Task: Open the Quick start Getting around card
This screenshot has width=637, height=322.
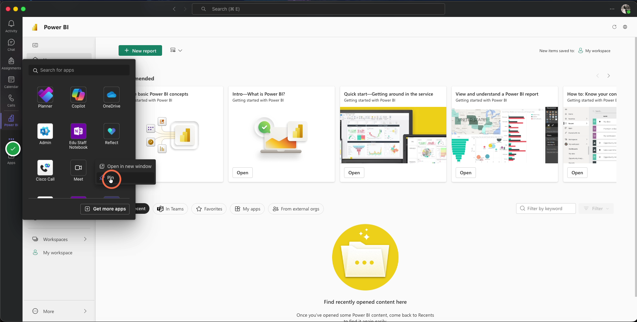Action: point(354,173)
